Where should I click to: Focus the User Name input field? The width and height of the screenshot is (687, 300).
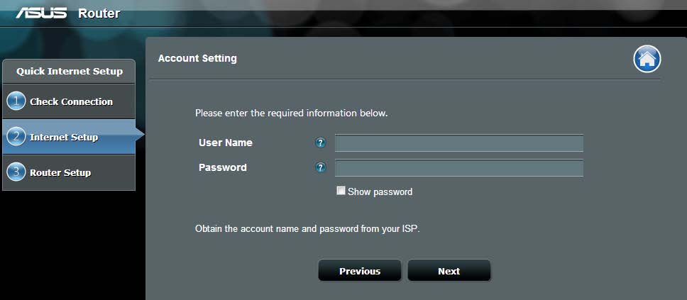[458, 143]
